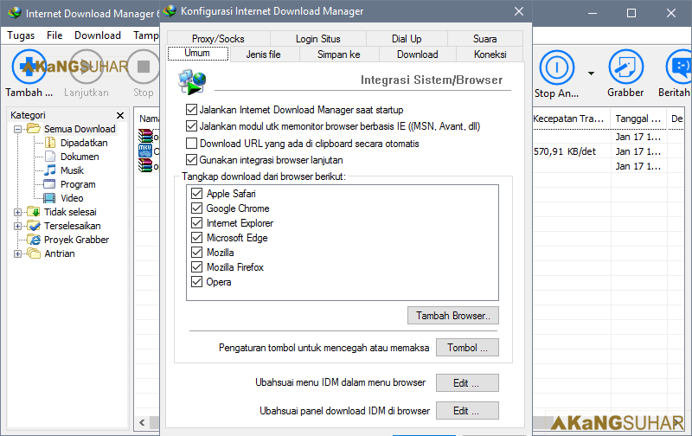
Task: Open the Dial Up tab
Action: click(x=407, y=38)
